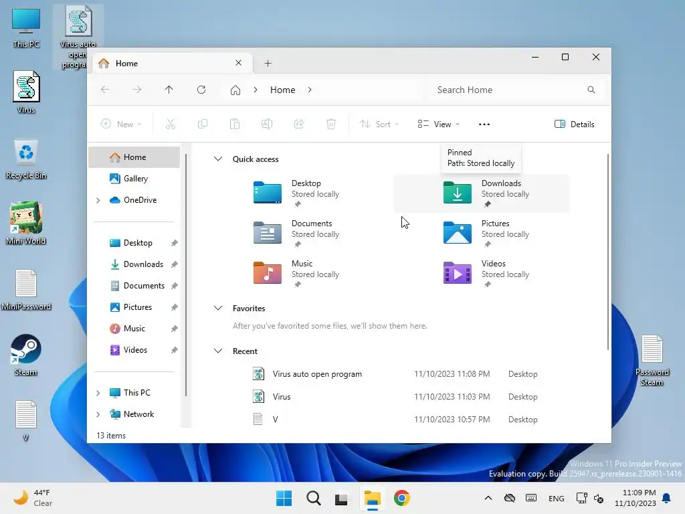The width and height of the screenshot is (685, 514).
Task: Select the MiniPassword file on desktop
Action: (x=26, y=289)
